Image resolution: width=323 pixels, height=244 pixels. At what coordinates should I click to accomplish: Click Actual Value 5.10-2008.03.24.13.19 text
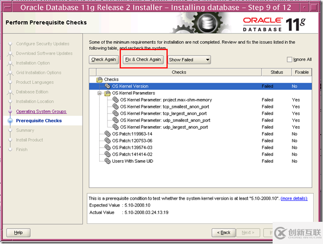(x=147, y=212)
